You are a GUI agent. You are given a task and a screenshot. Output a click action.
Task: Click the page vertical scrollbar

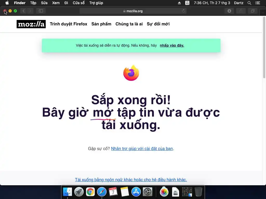click(x=264, y=47)
